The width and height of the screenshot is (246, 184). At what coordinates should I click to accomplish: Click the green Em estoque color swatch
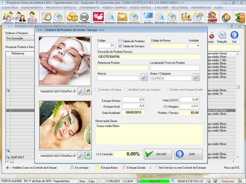(72, 168)
